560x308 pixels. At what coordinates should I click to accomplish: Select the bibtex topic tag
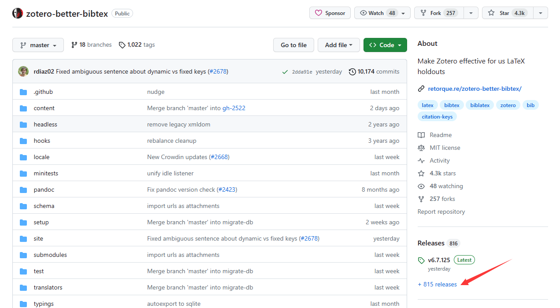pos(452,105)
